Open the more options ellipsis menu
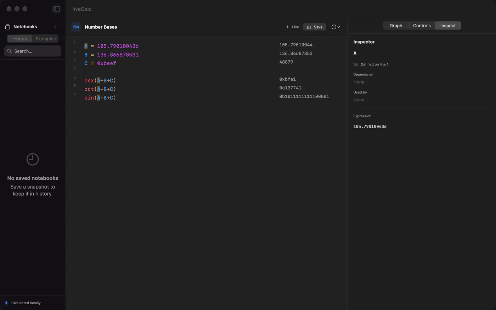This screenshot has width=496, height=310. 336,27
